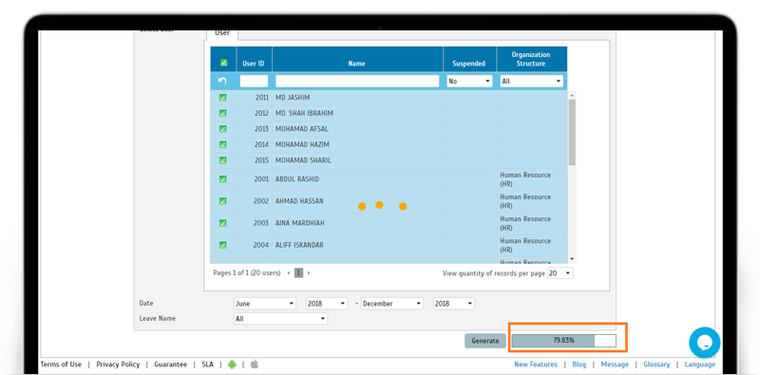Uncheck the checkbox for MD JASHIM
The image size is (760, 375).
point(223,98)
